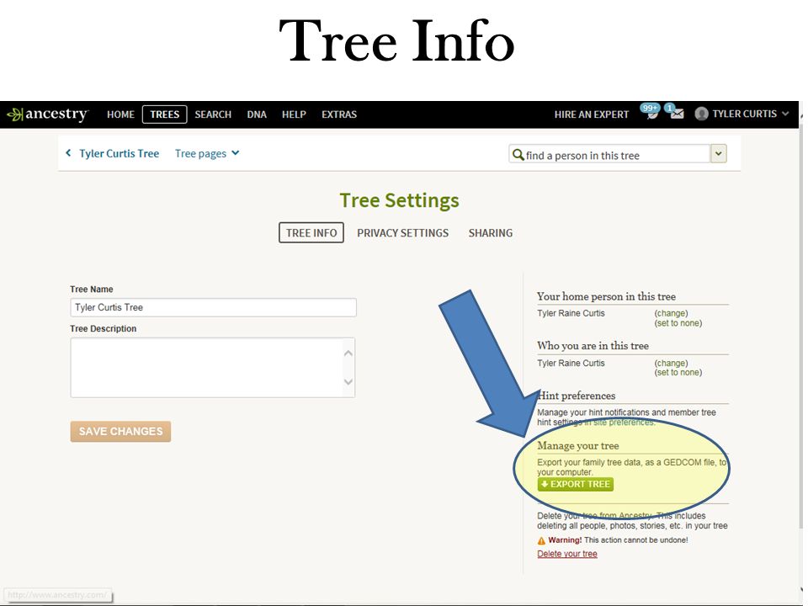Click the warning triangle icon
The image size is (808, 606).
pos(541,540)
